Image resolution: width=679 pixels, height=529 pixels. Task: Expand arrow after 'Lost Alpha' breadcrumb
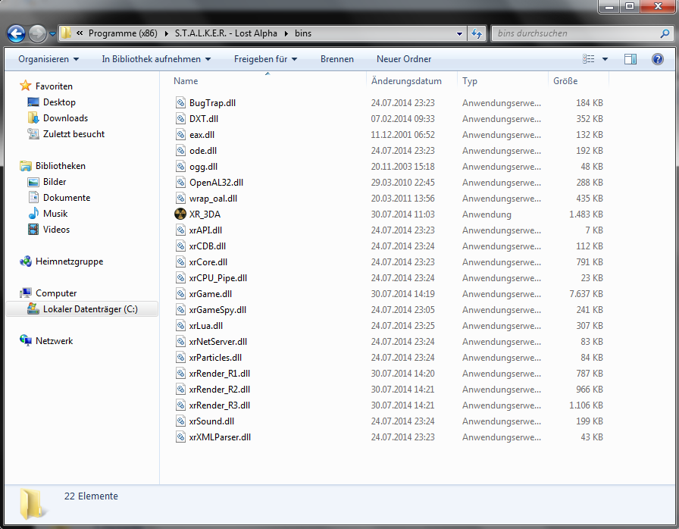pyautogui.click(x=286, y=33)
